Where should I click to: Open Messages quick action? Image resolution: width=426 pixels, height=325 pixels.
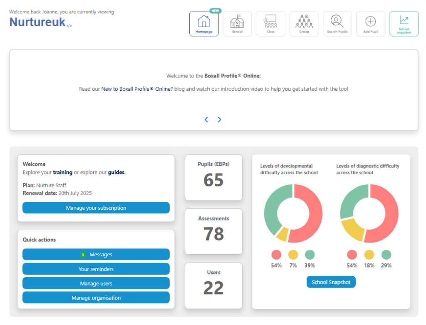coord(96,254)
